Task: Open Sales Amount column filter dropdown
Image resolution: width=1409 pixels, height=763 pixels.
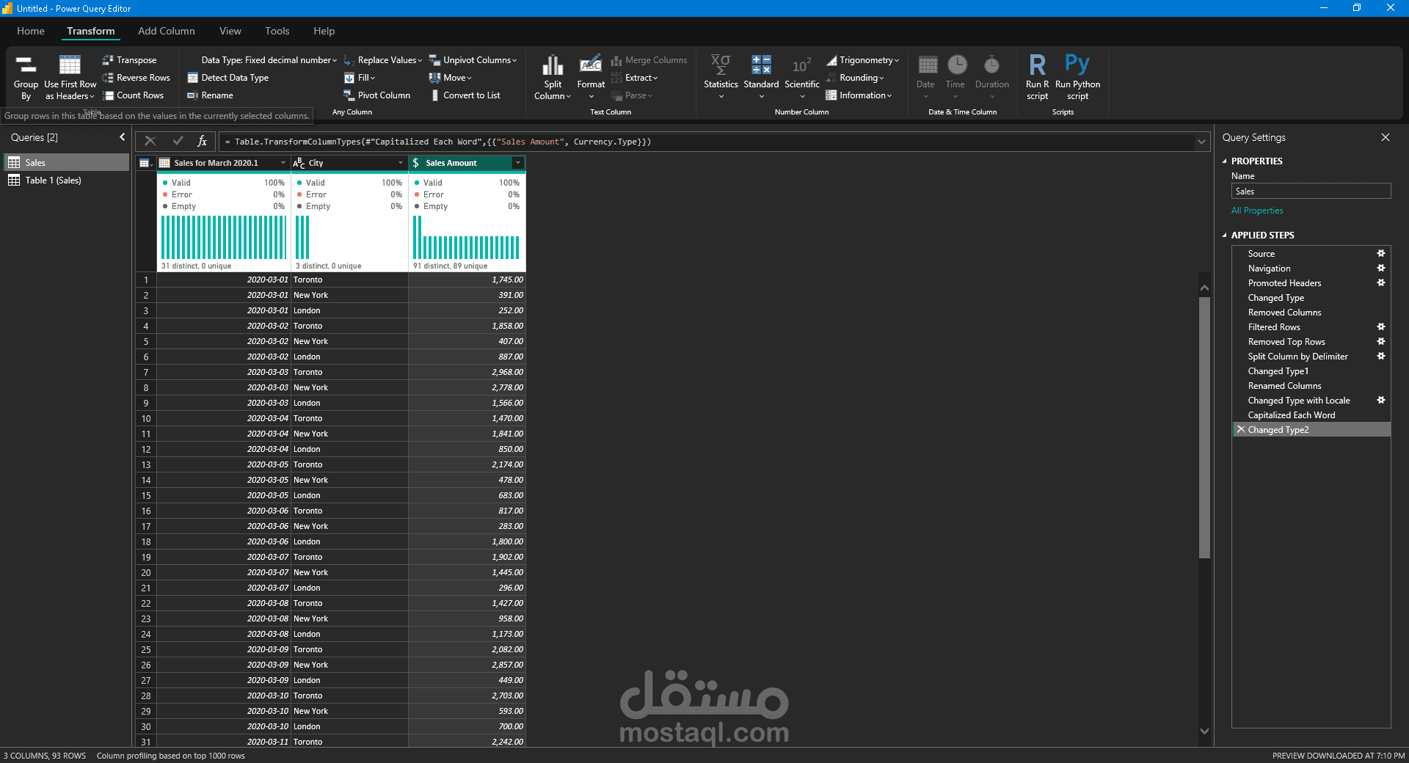Action: click(518, 163)
